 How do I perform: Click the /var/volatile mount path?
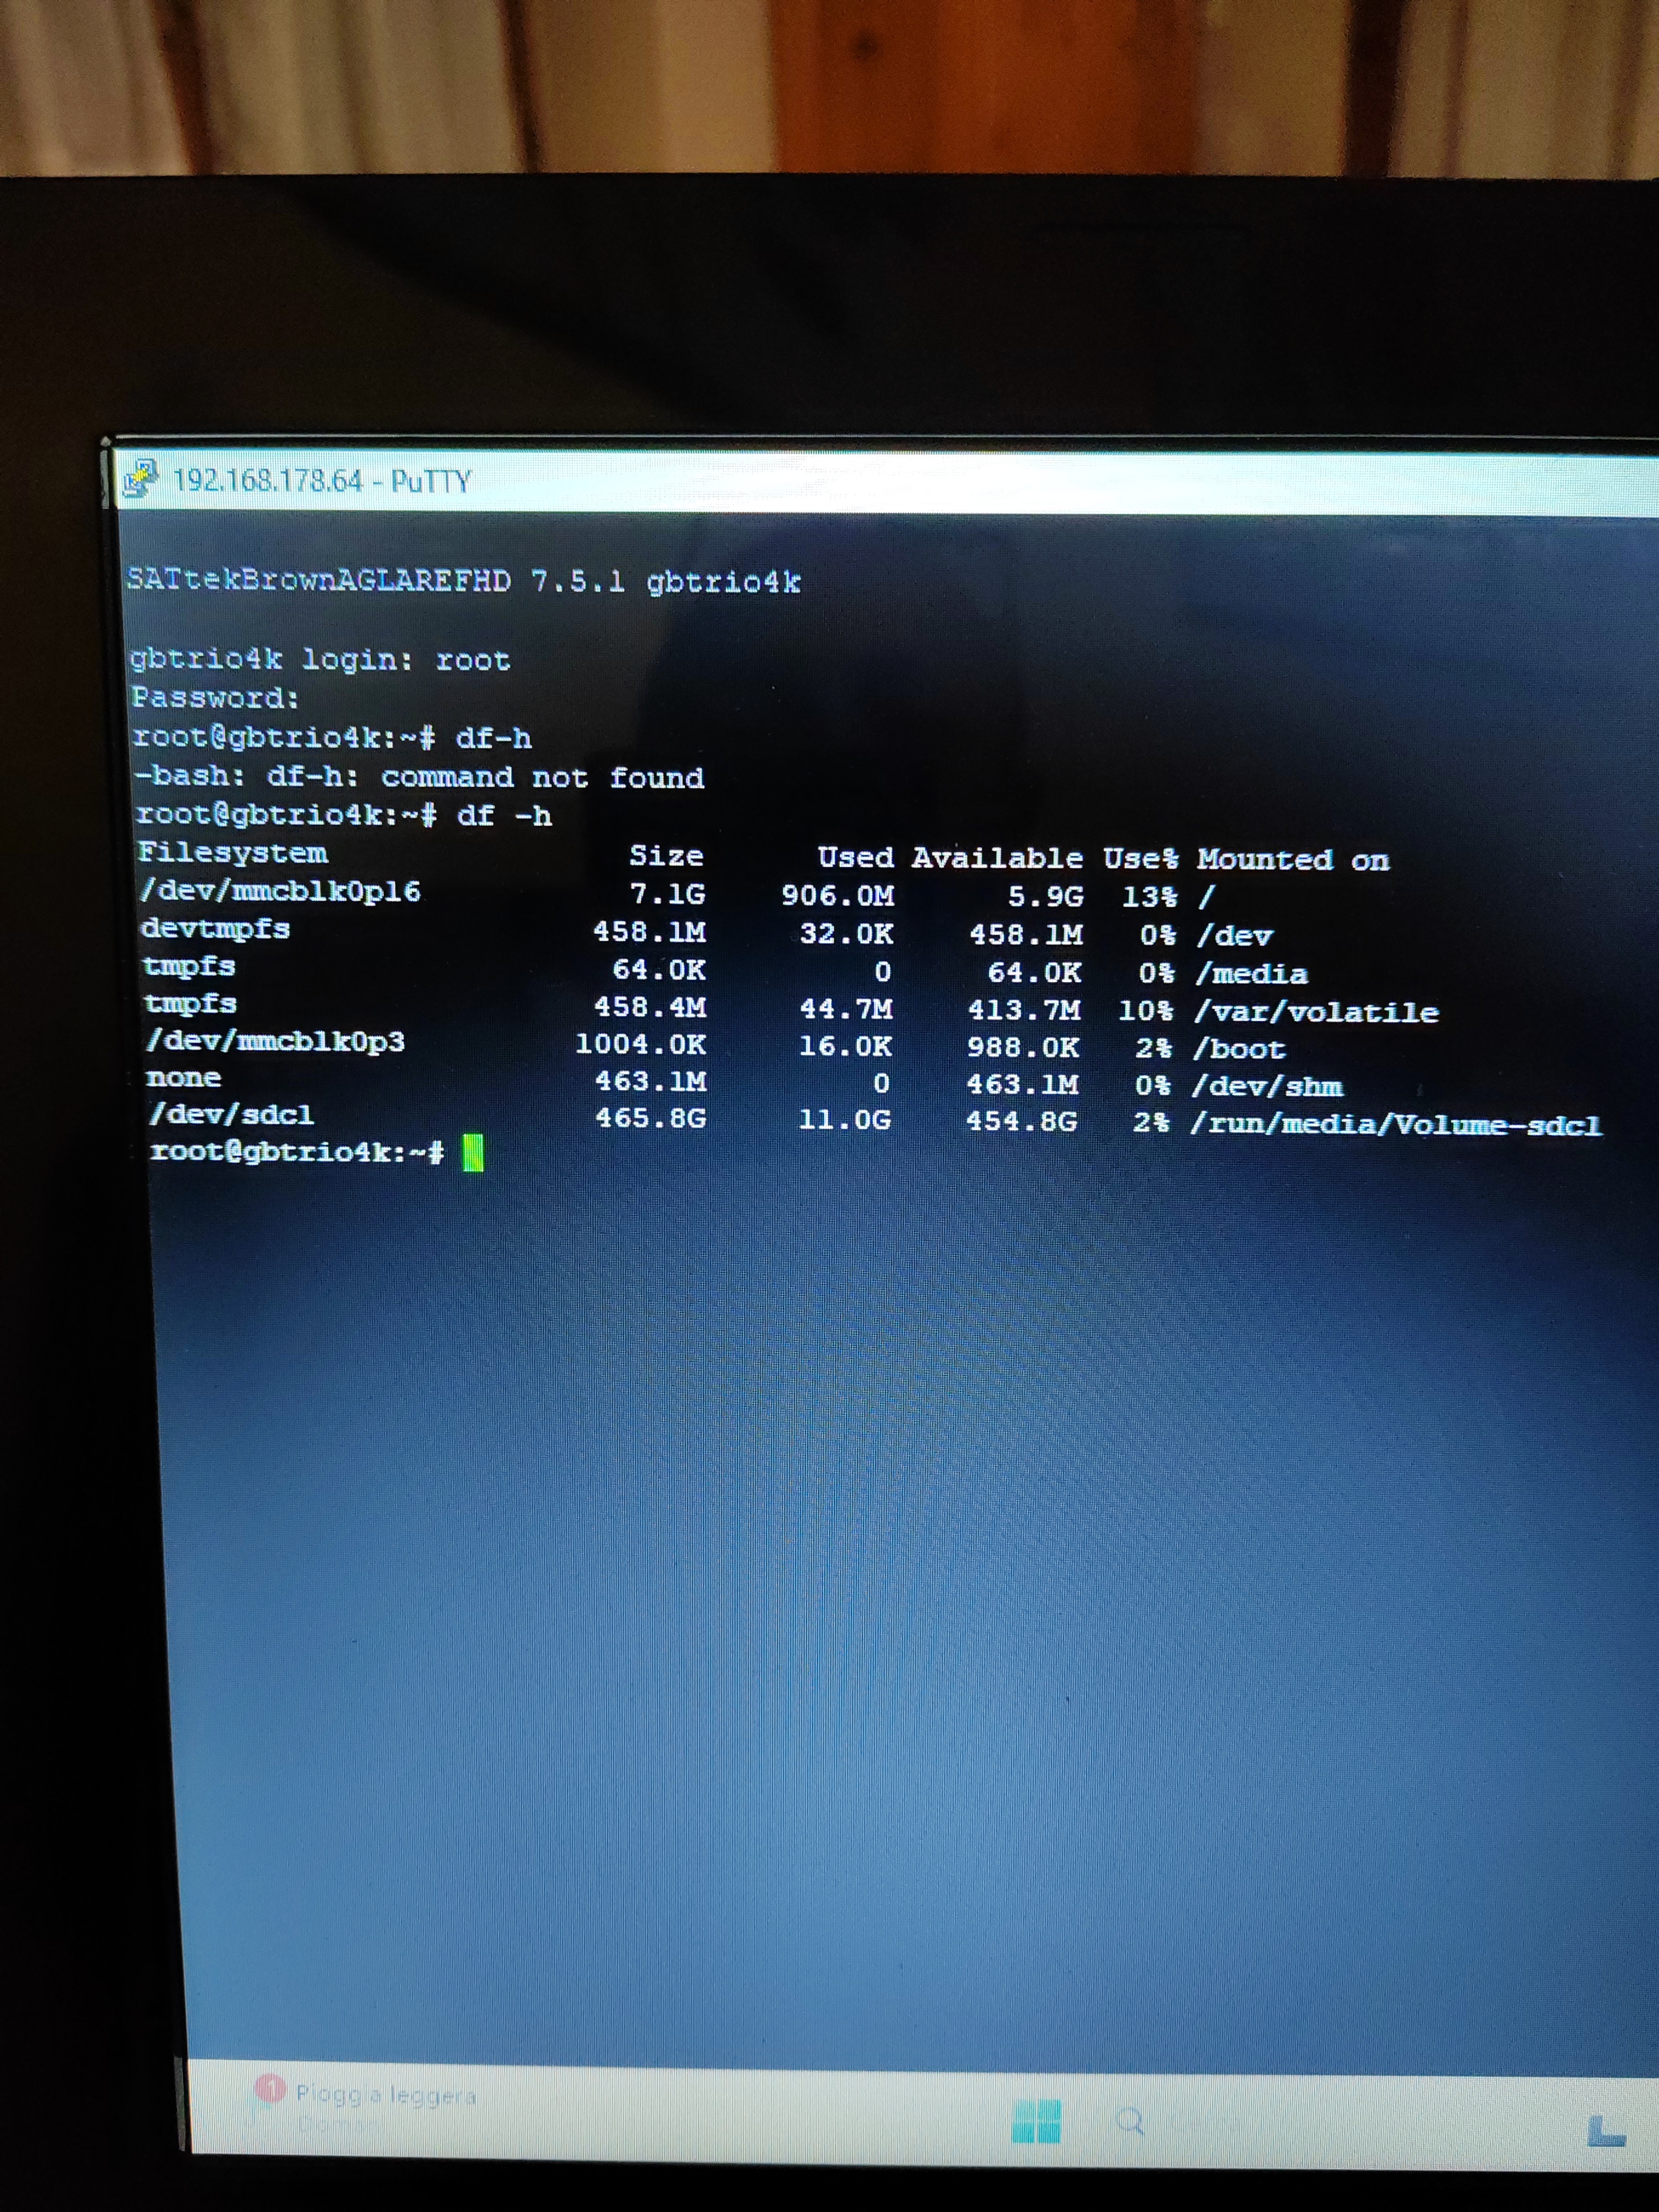(x=1316, y=1012)
